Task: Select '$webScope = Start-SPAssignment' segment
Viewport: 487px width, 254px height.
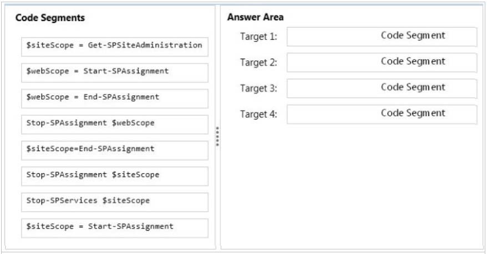Action: [x=115, y=73]
